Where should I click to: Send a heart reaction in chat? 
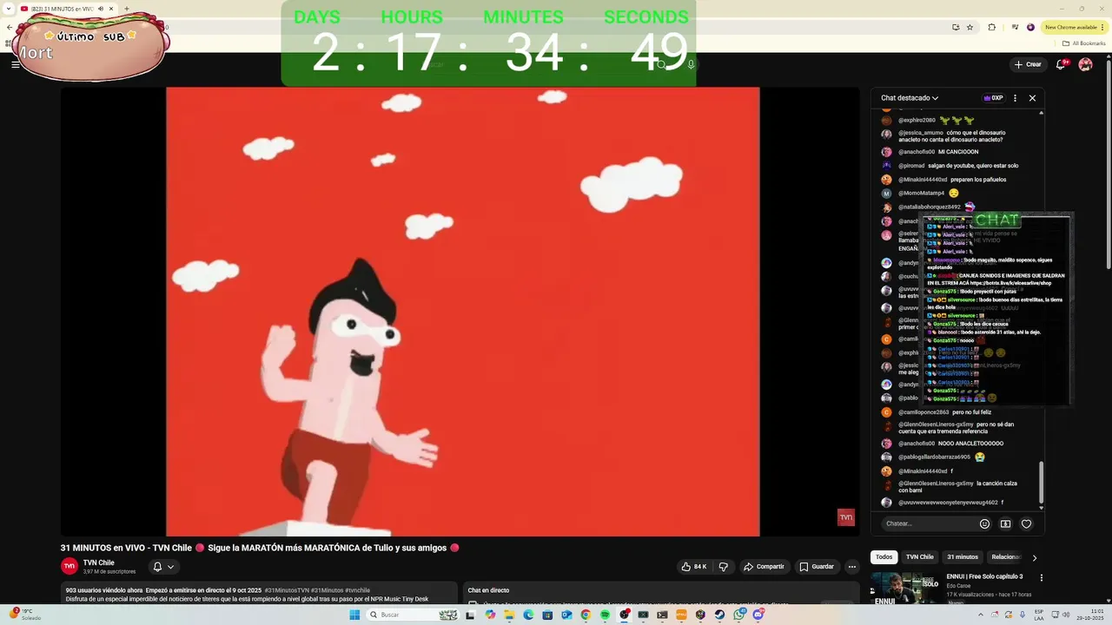point(1026,523)
